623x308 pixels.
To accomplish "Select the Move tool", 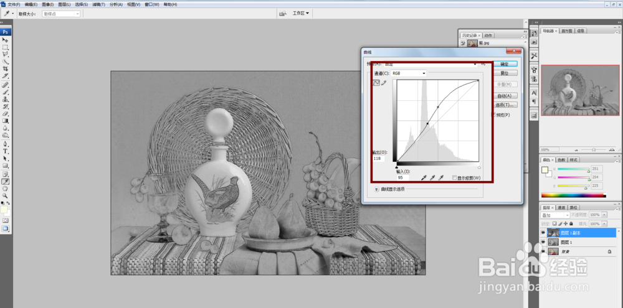I will [x=5, y=40].
